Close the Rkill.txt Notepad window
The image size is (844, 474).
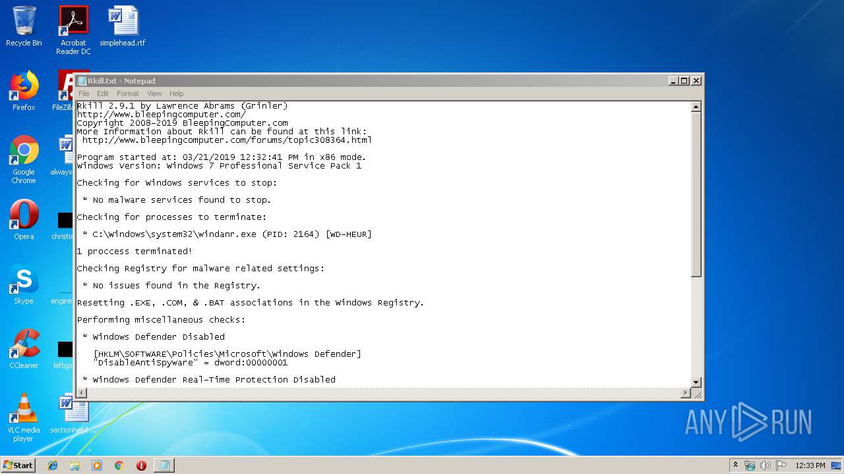coord(696,81)
